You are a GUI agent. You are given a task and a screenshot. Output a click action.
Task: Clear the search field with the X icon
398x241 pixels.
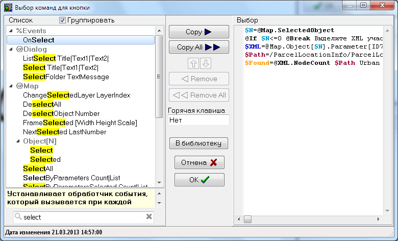click(149, 216)
